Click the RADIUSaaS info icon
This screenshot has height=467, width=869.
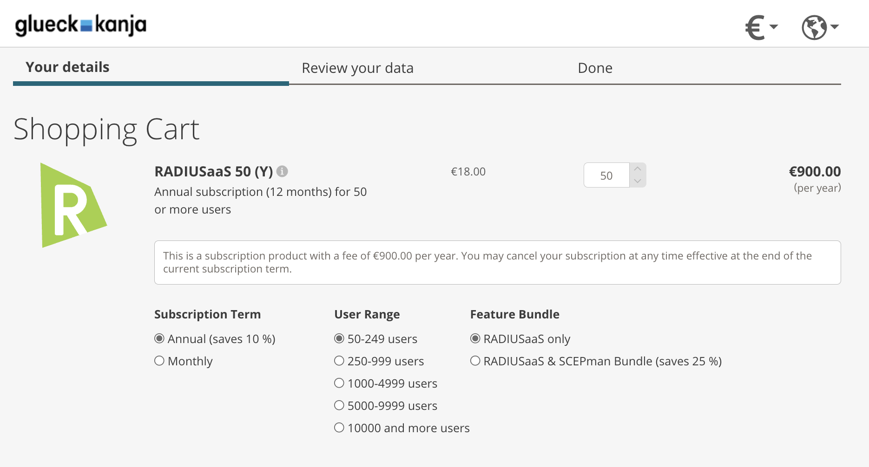282,172
